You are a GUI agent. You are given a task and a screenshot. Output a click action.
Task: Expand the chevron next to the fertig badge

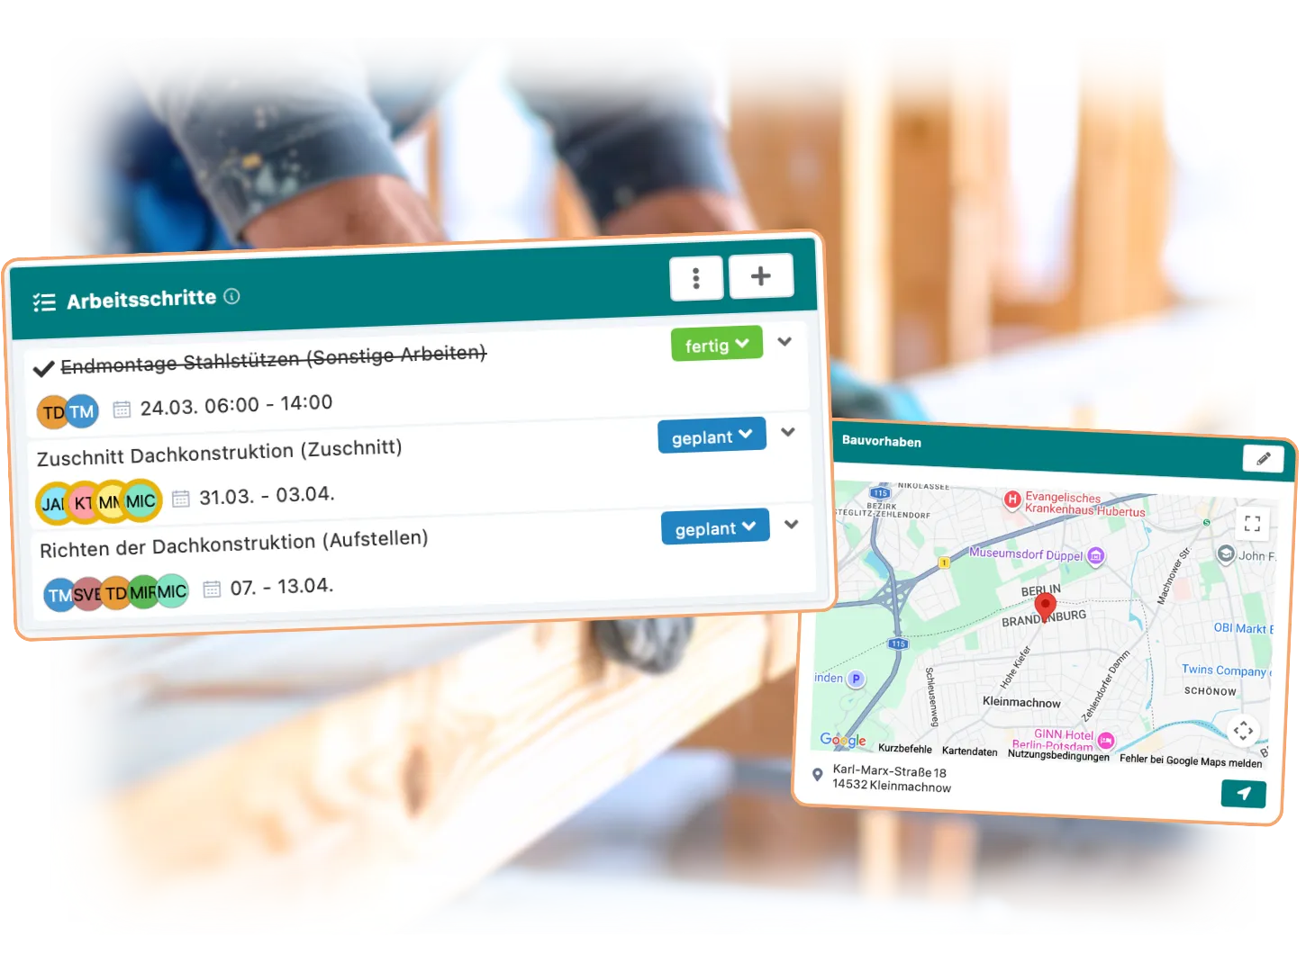tap(785, 342)
